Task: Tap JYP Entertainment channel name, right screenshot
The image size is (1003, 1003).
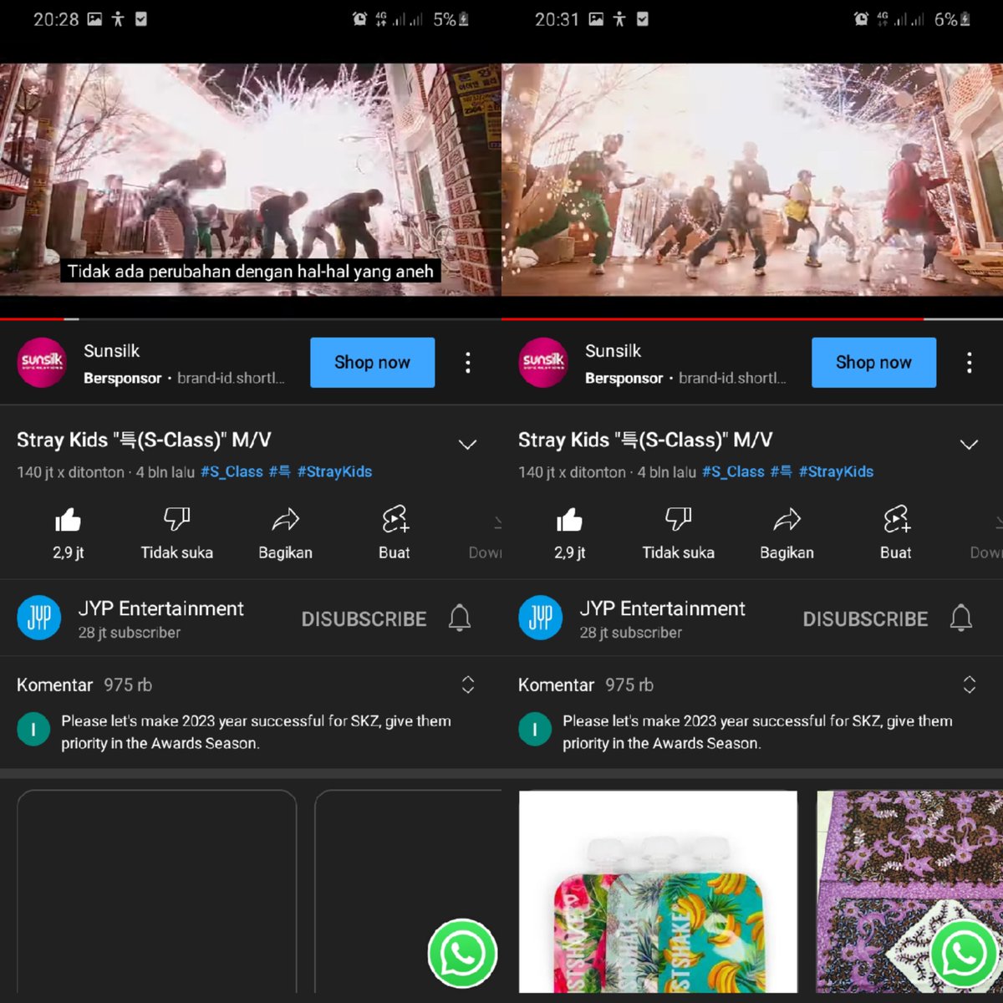Action: click(663, 608)
